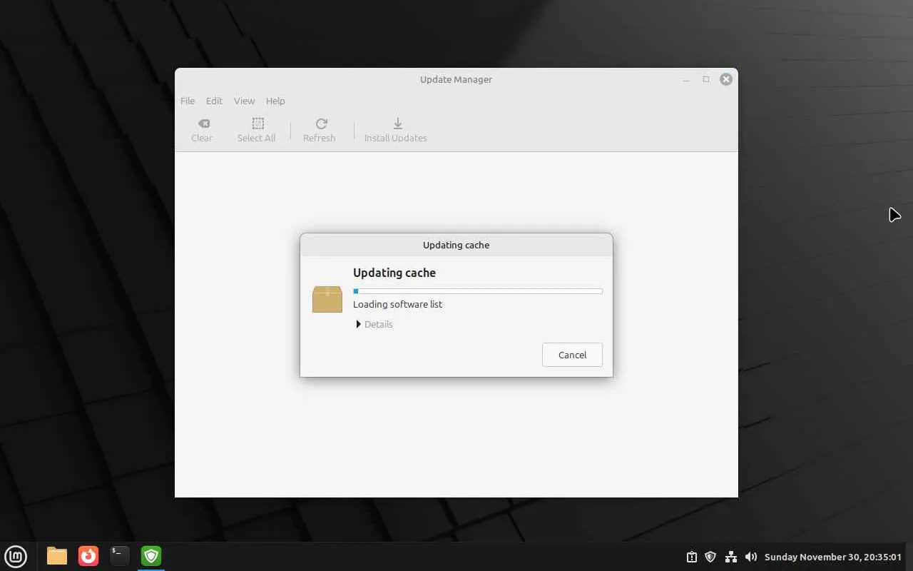Click the Updating cache progress bar
This screenshot has width=913, height=571.
pos(478,291)
